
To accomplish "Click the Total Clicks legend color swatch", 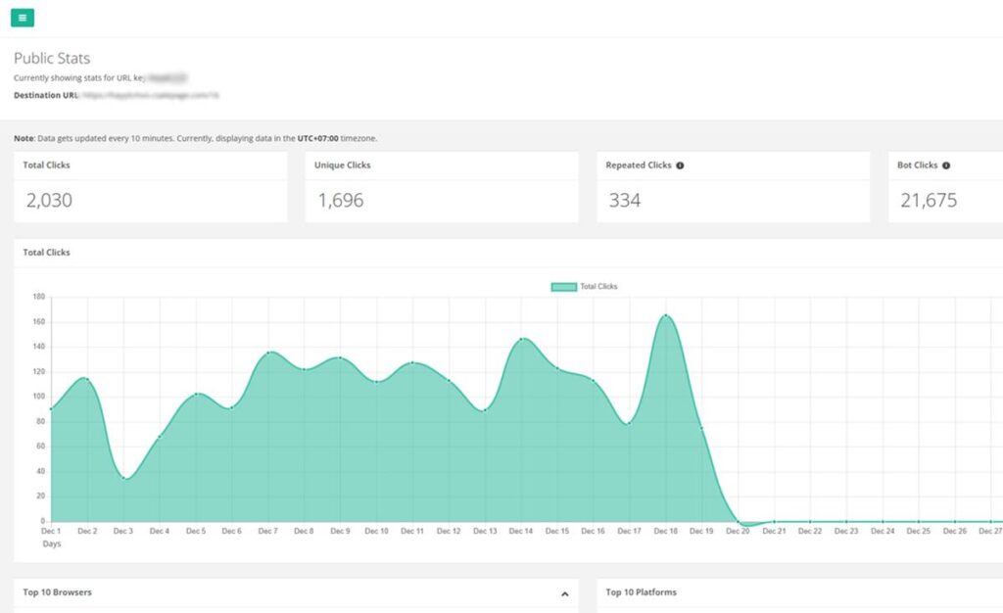I will pos(563,287).
